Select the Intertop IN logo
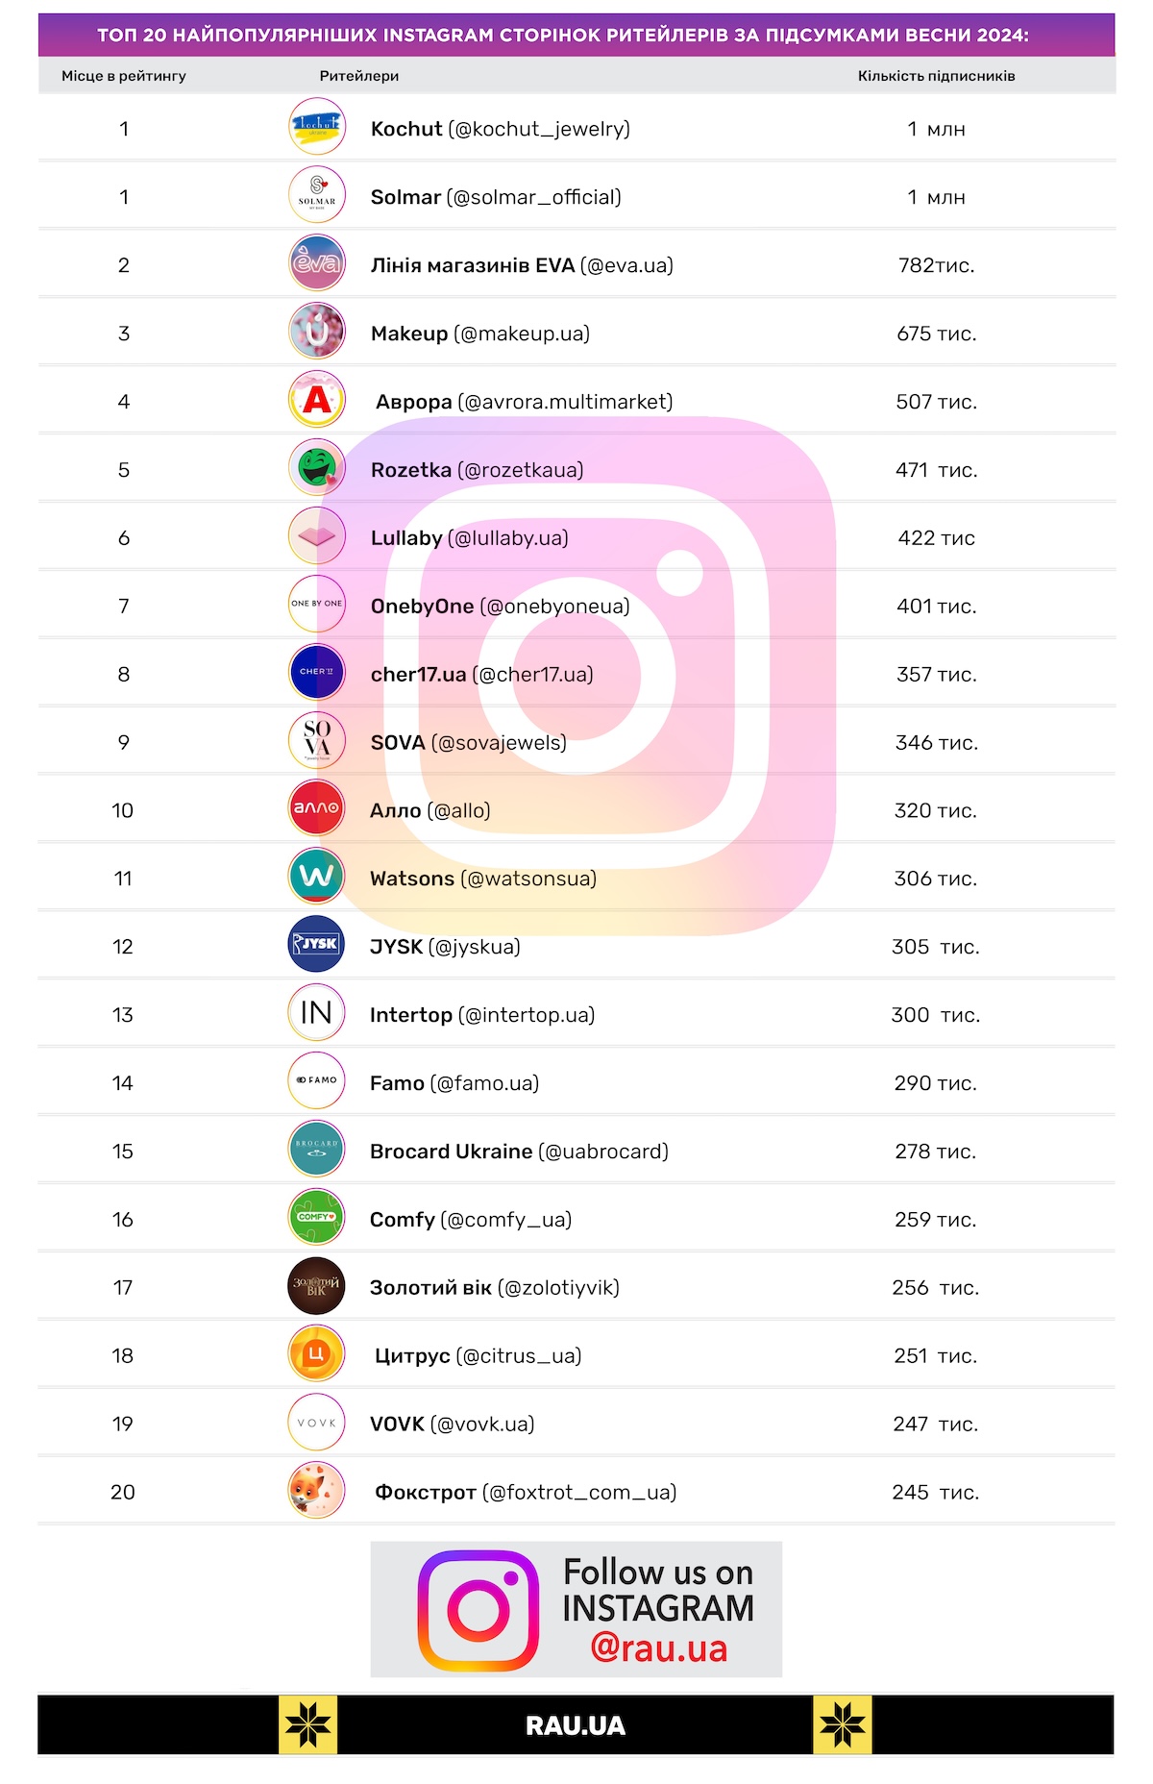1153x1784 pixels. [x=316, y=1013]
